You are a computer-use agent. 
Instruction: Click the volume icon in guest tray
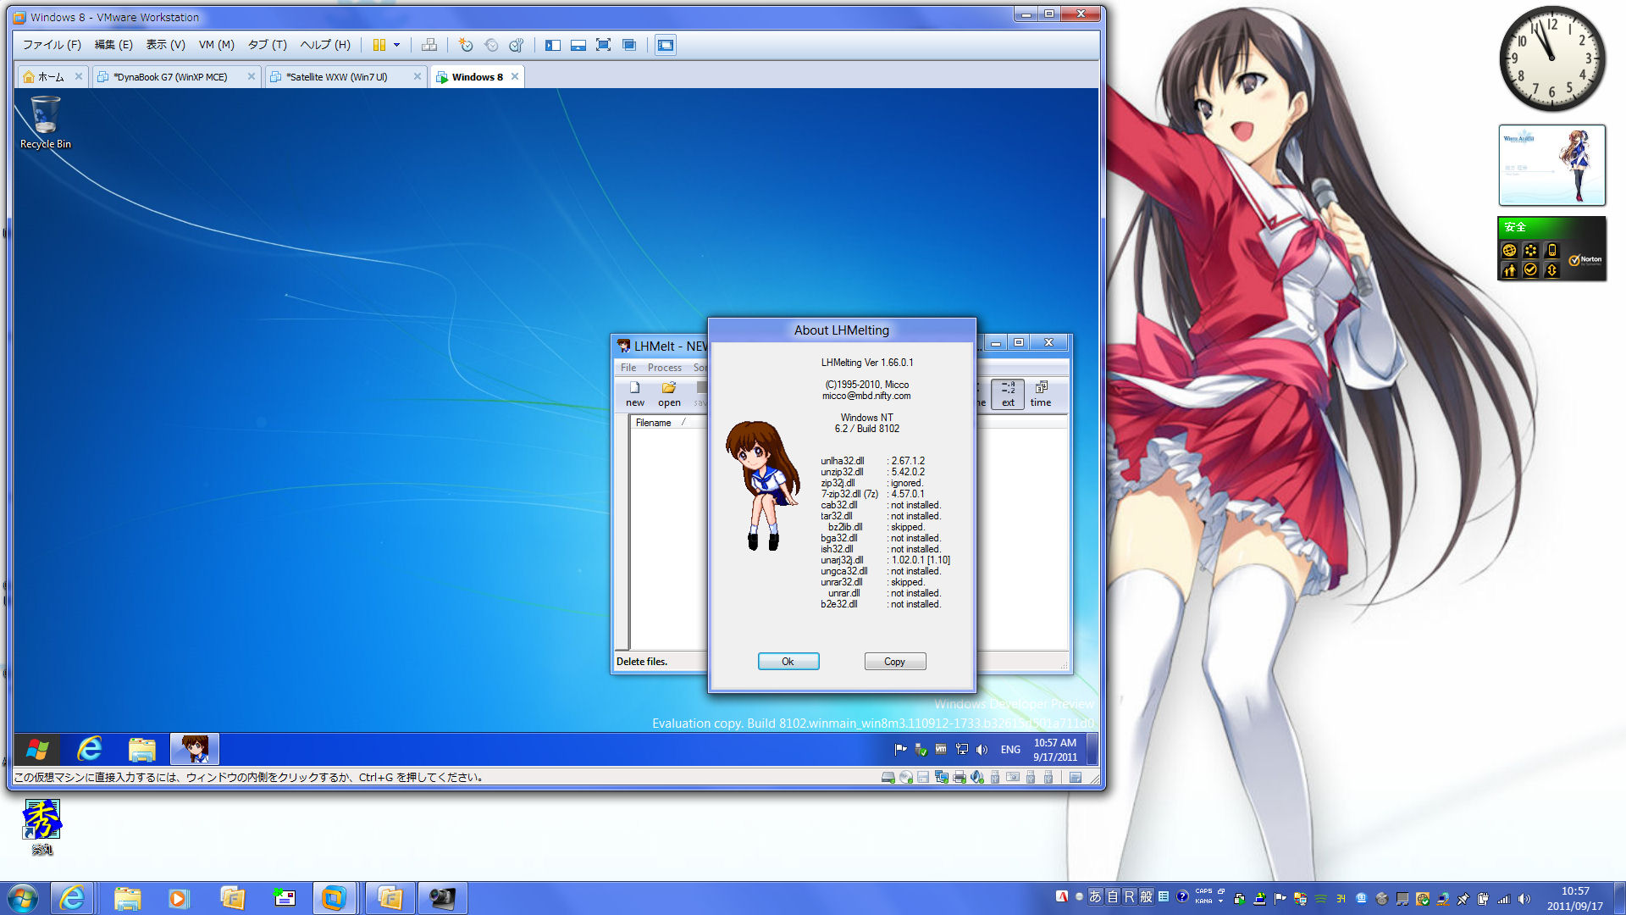pyautogui.click(x=982, y=749)
